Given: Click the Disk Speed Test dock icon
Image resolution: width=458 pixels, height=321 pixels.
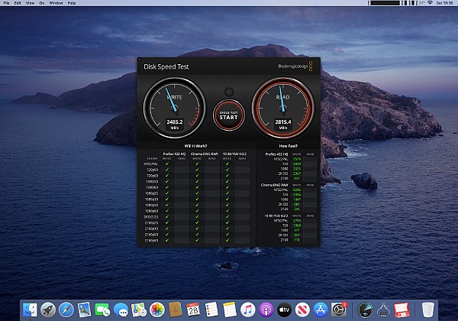Looking at the screenshot, I should (366, 309).
